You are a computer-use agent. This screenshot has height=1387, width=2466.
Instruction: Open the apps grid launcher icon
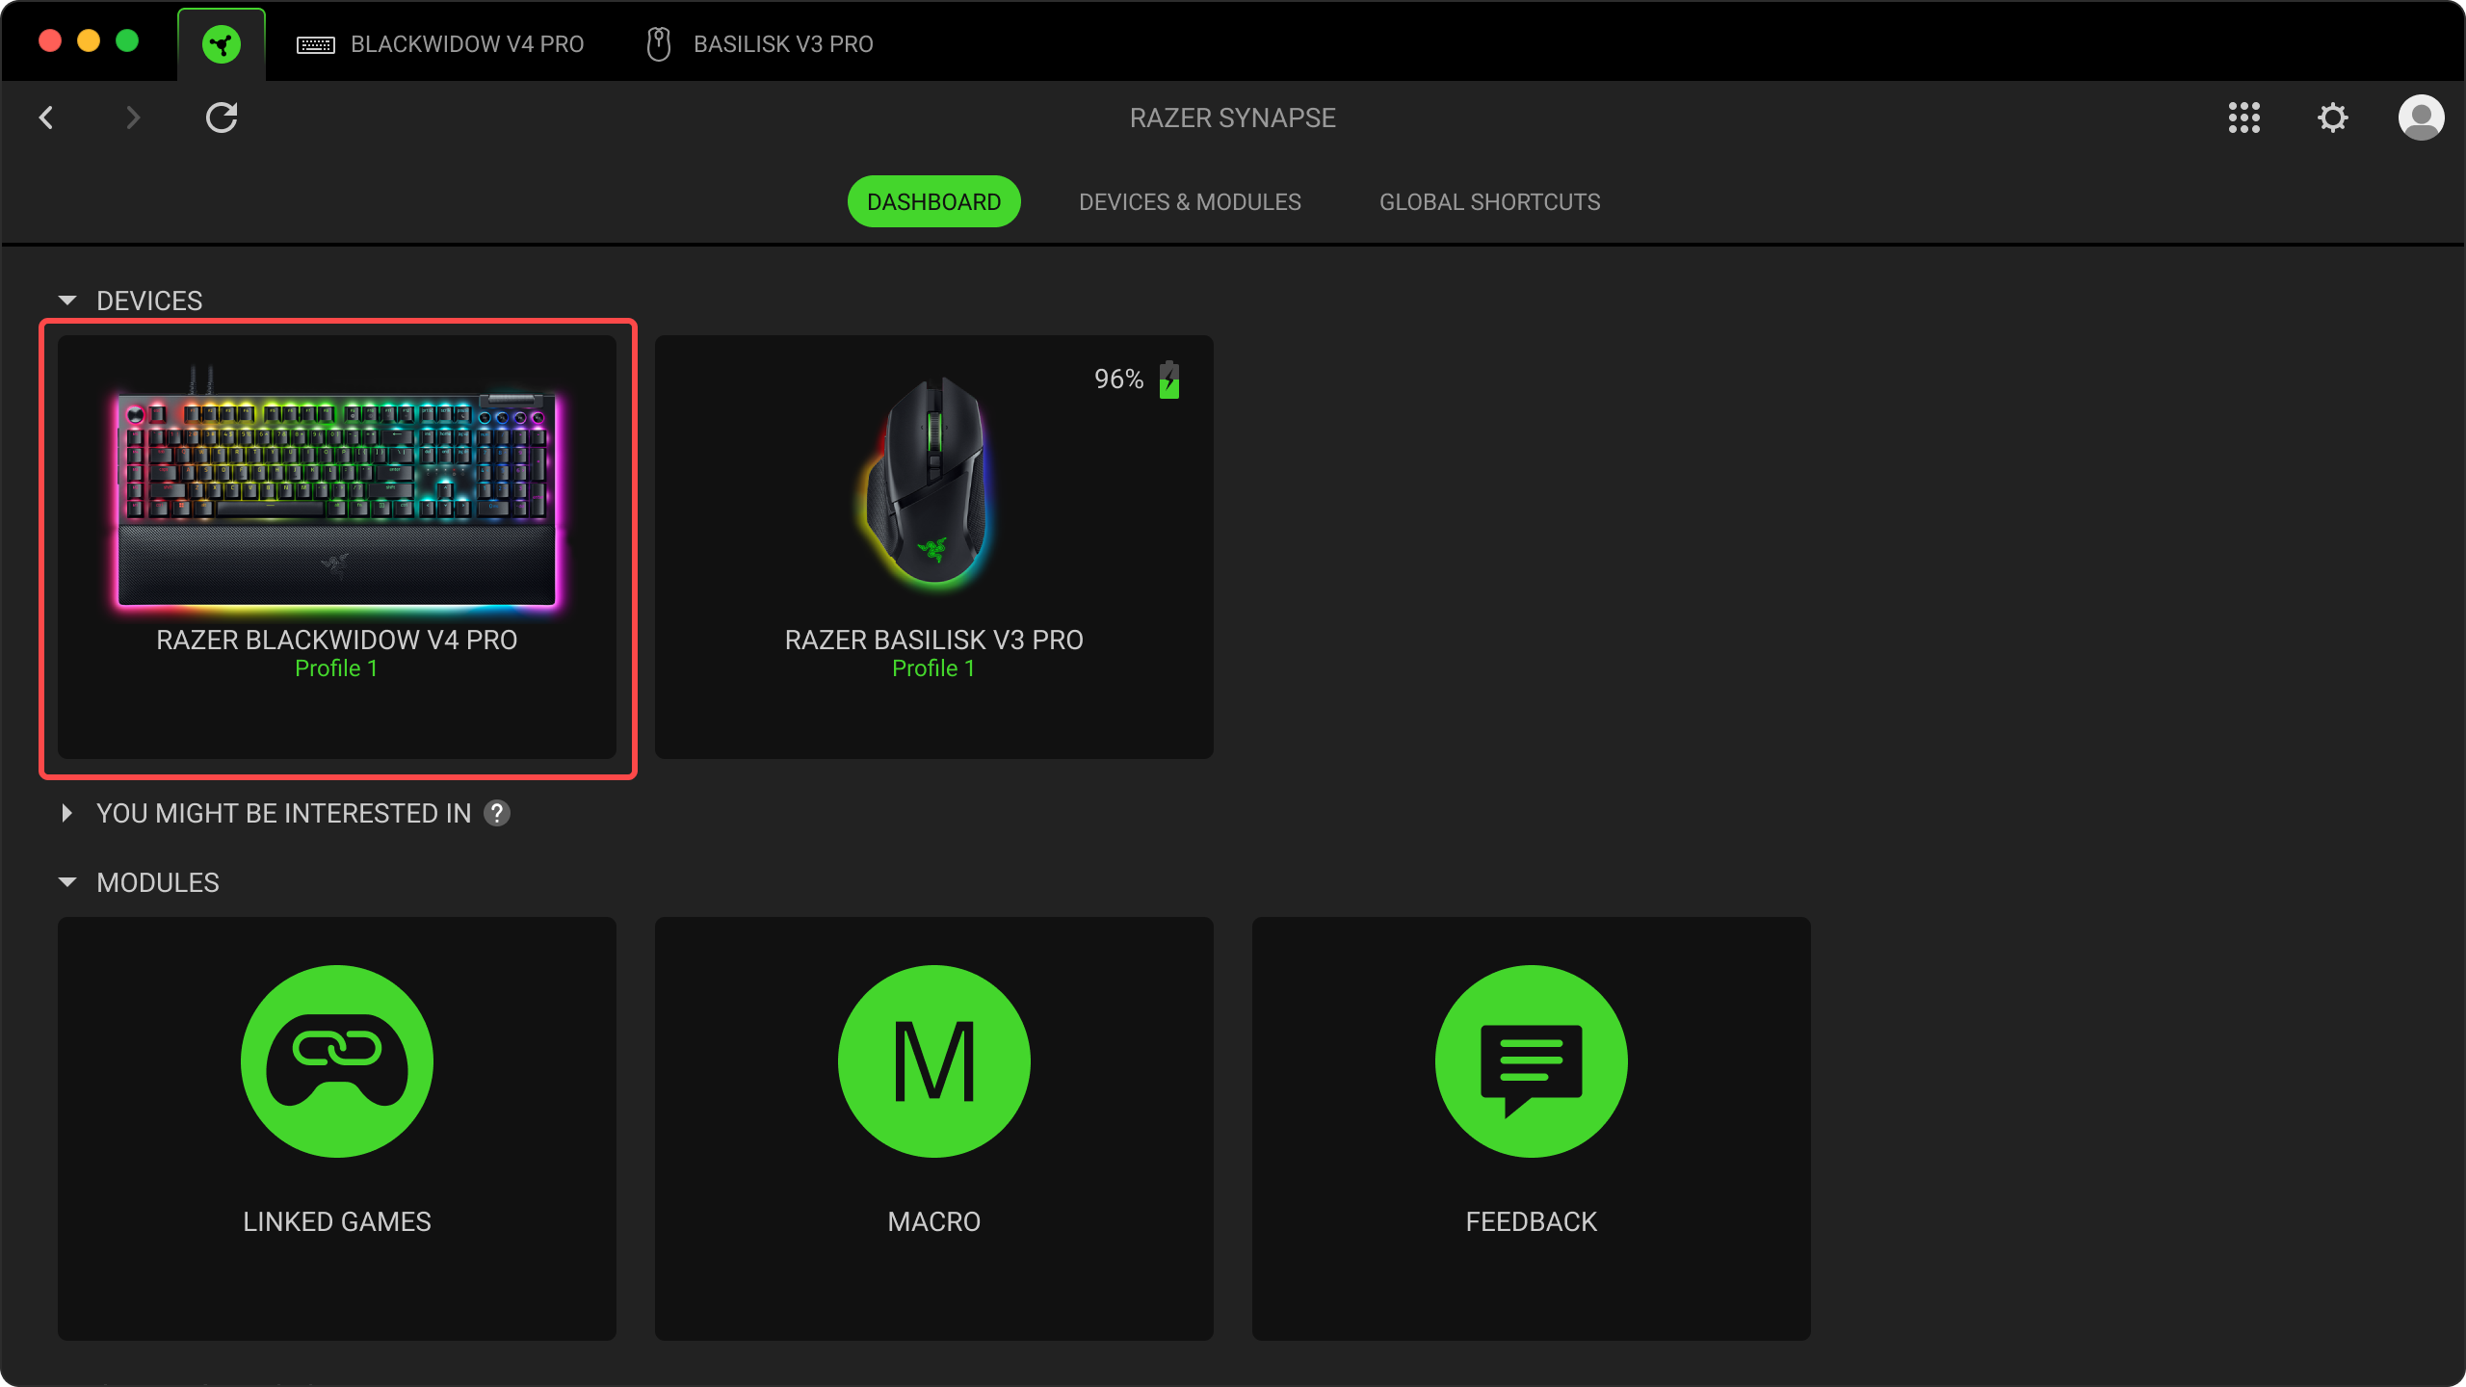[x=2243, y=118]
